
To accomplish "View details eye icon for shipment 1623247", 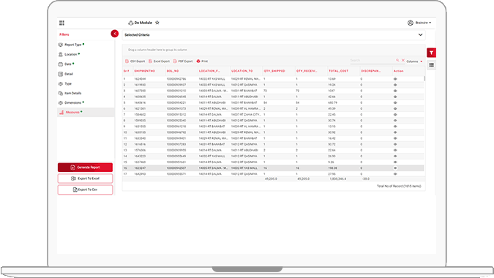I will 395,168.
